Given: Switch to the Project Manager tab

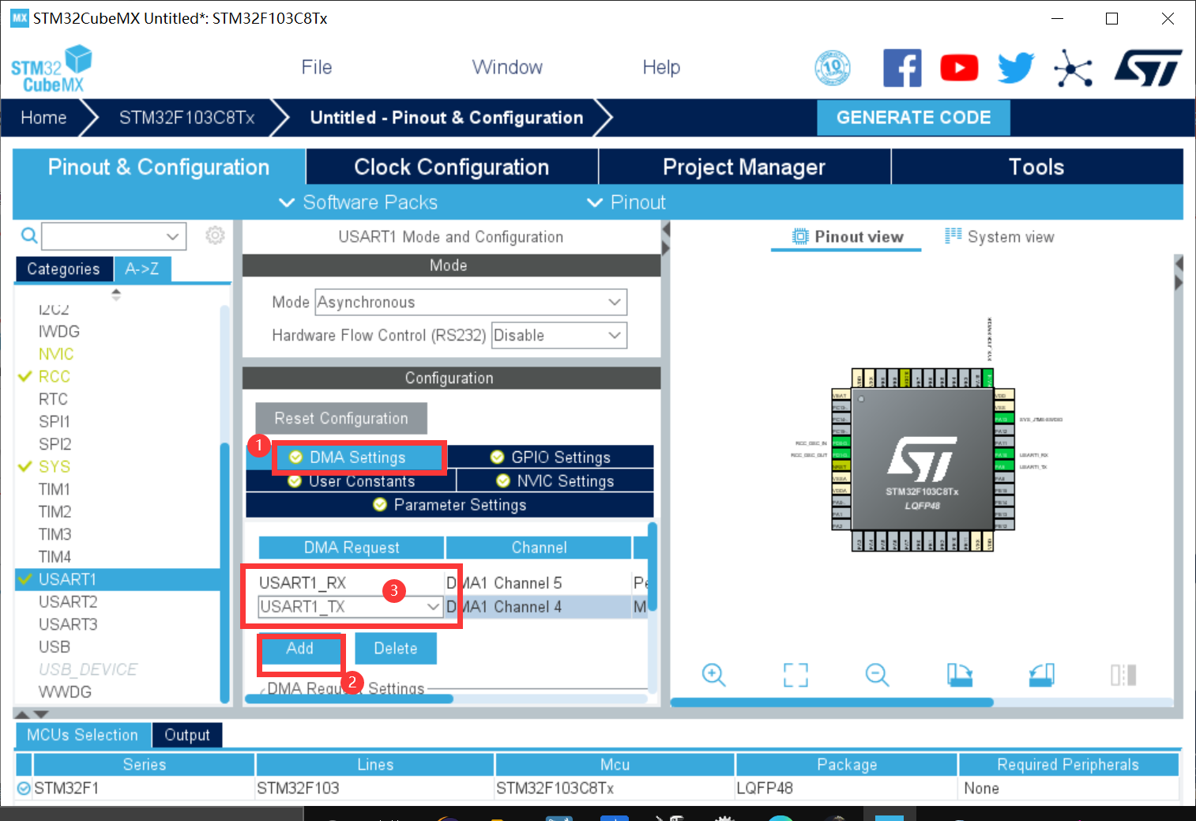Looking at the screenshot, I should tap(744, 167).
